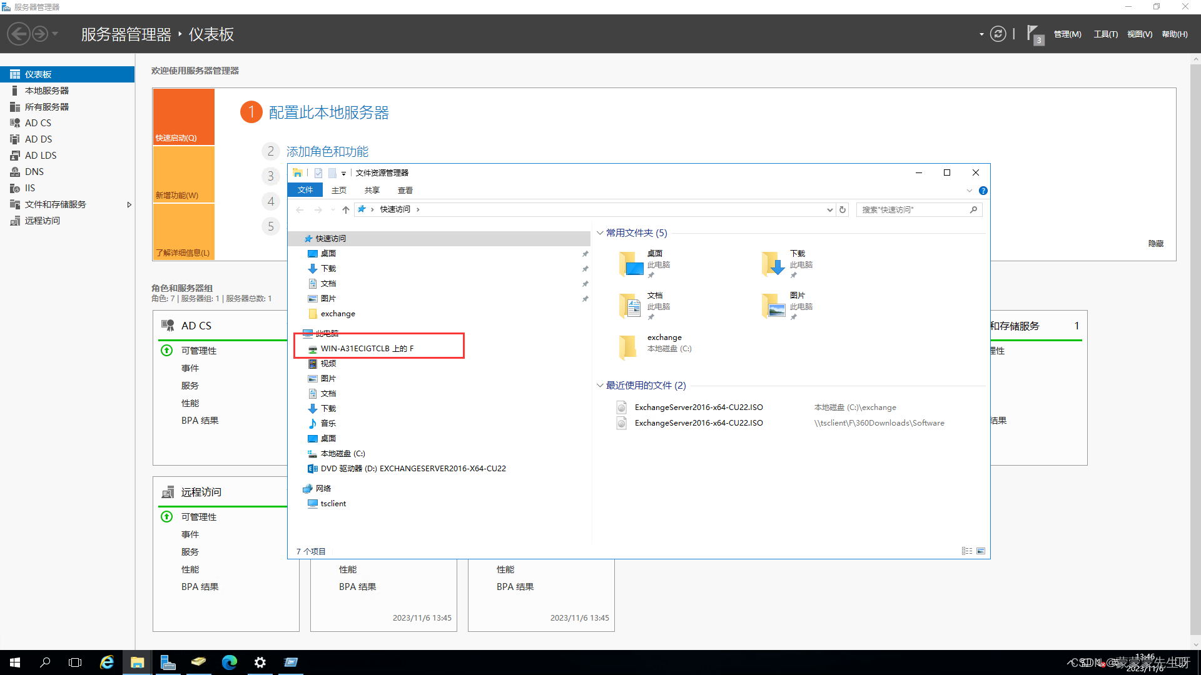This screenshot has width=1201, height=675.
Task: Switch Explorer to large icons view
Action: pyautogui.click(x=981, y=551)
